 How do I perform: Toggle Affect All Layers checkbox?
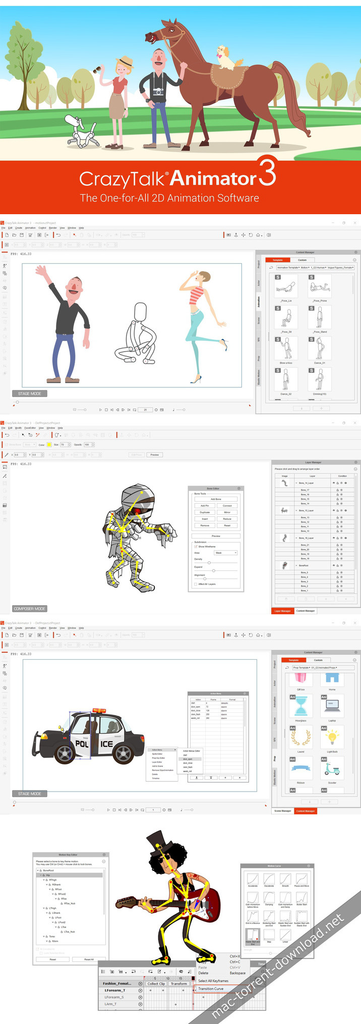(196, 584)
